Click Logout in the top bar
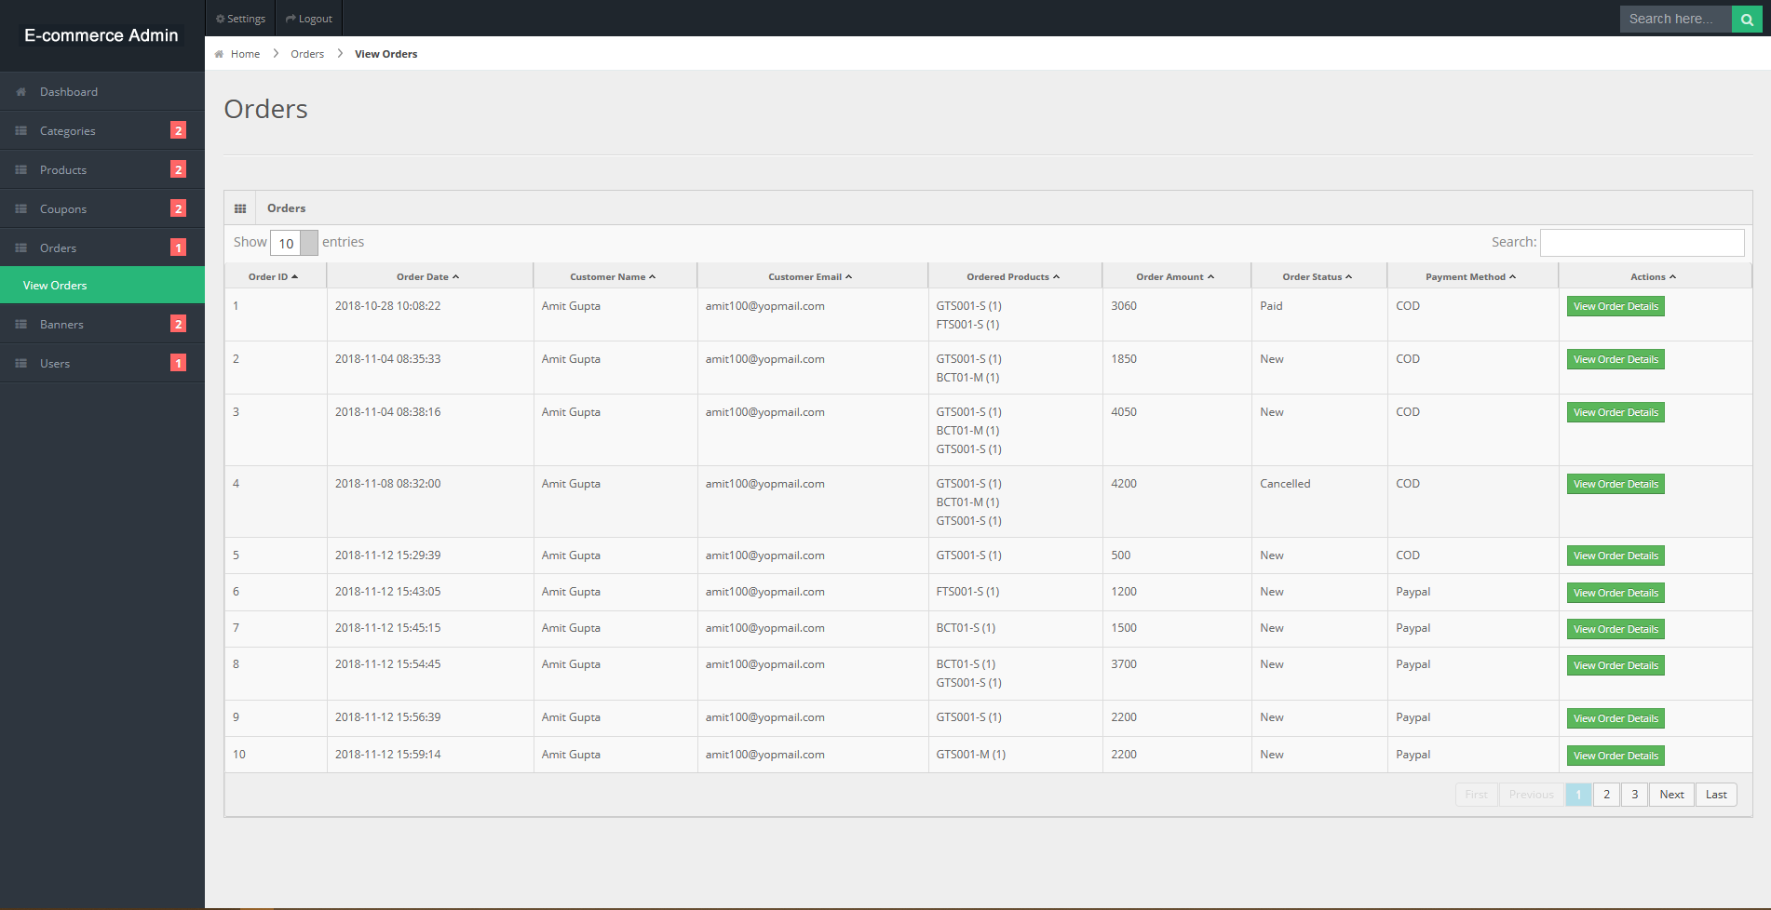Image resolution: width=1771 pixels, height=910 pixels. point(308,18)
